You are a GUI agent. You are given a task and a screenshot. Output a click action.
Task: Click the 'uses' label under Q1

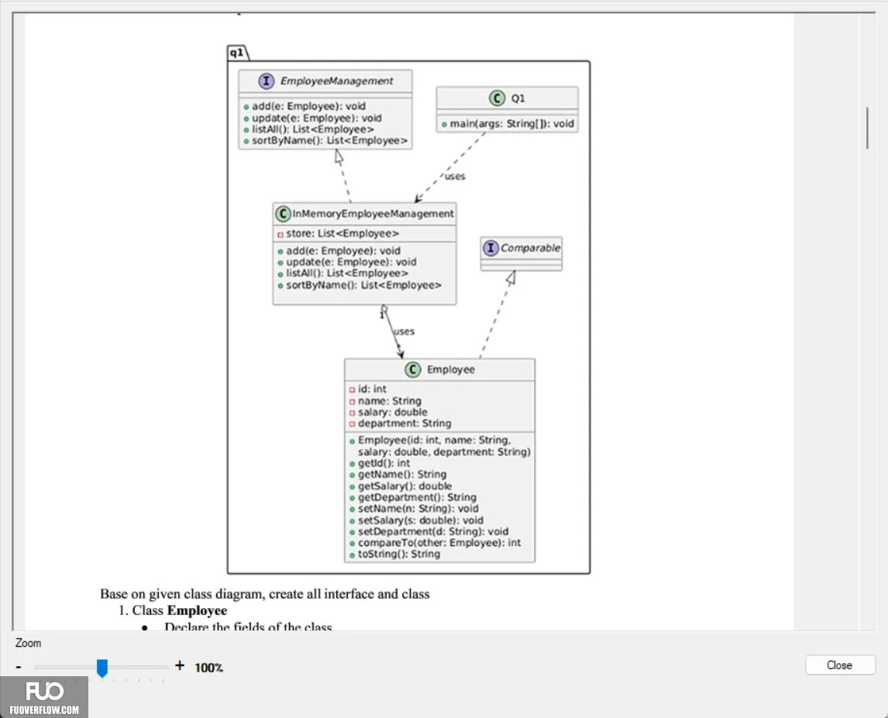pos(455,177)
